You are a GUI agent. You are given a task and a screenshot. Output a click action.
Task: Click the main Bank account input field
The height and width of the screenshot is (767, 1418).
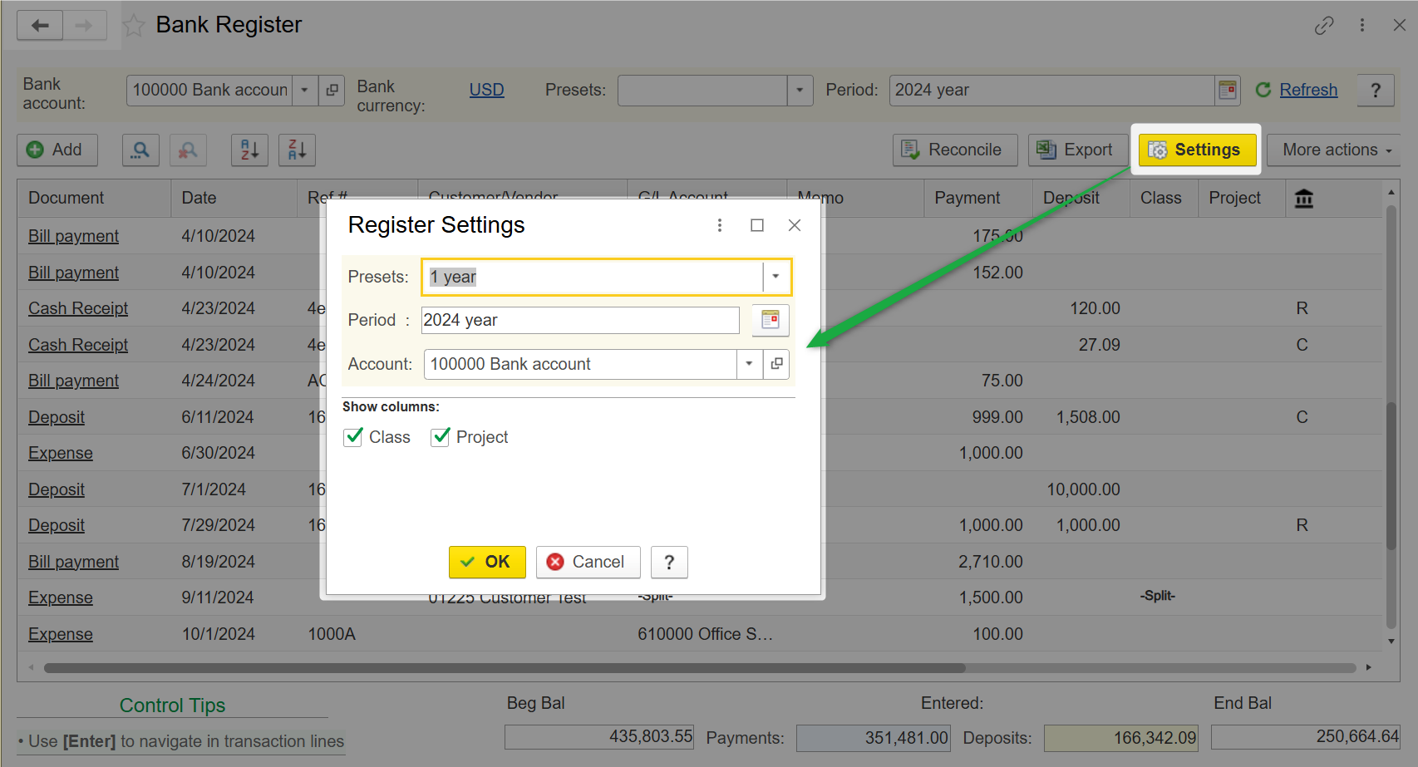coord(209,90)
